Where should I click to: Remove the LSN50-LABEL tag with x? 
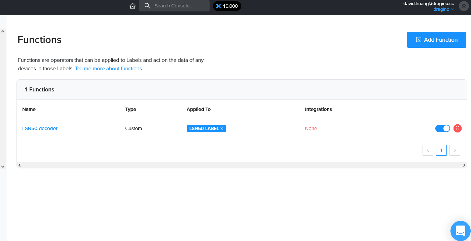(222, 129)
